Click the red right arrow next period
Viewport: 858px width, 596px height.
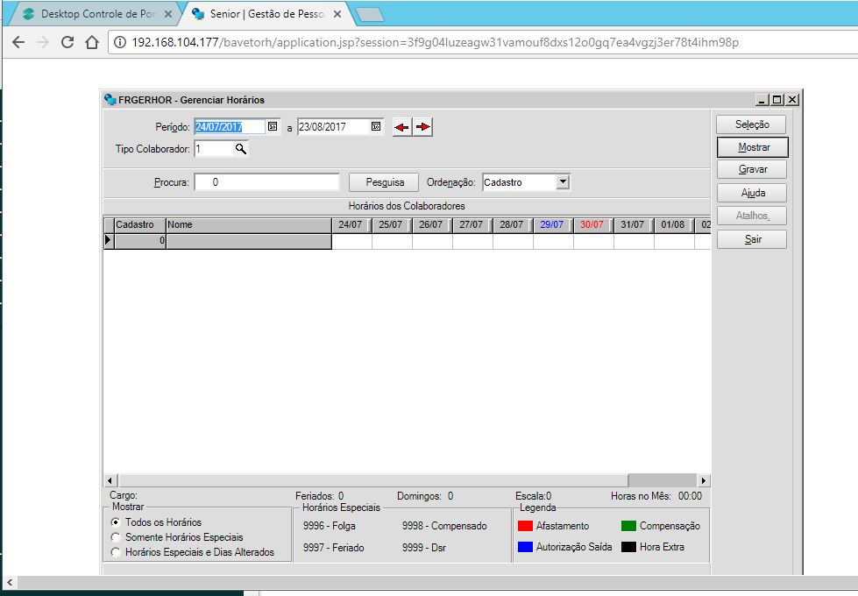tap(423, 127)
